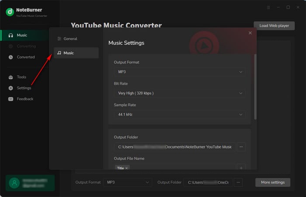The height and width of the screenshot is (197, 306).
Task: Expand the Output Format MP3 dropdown in settings
Action: (179, 72)
